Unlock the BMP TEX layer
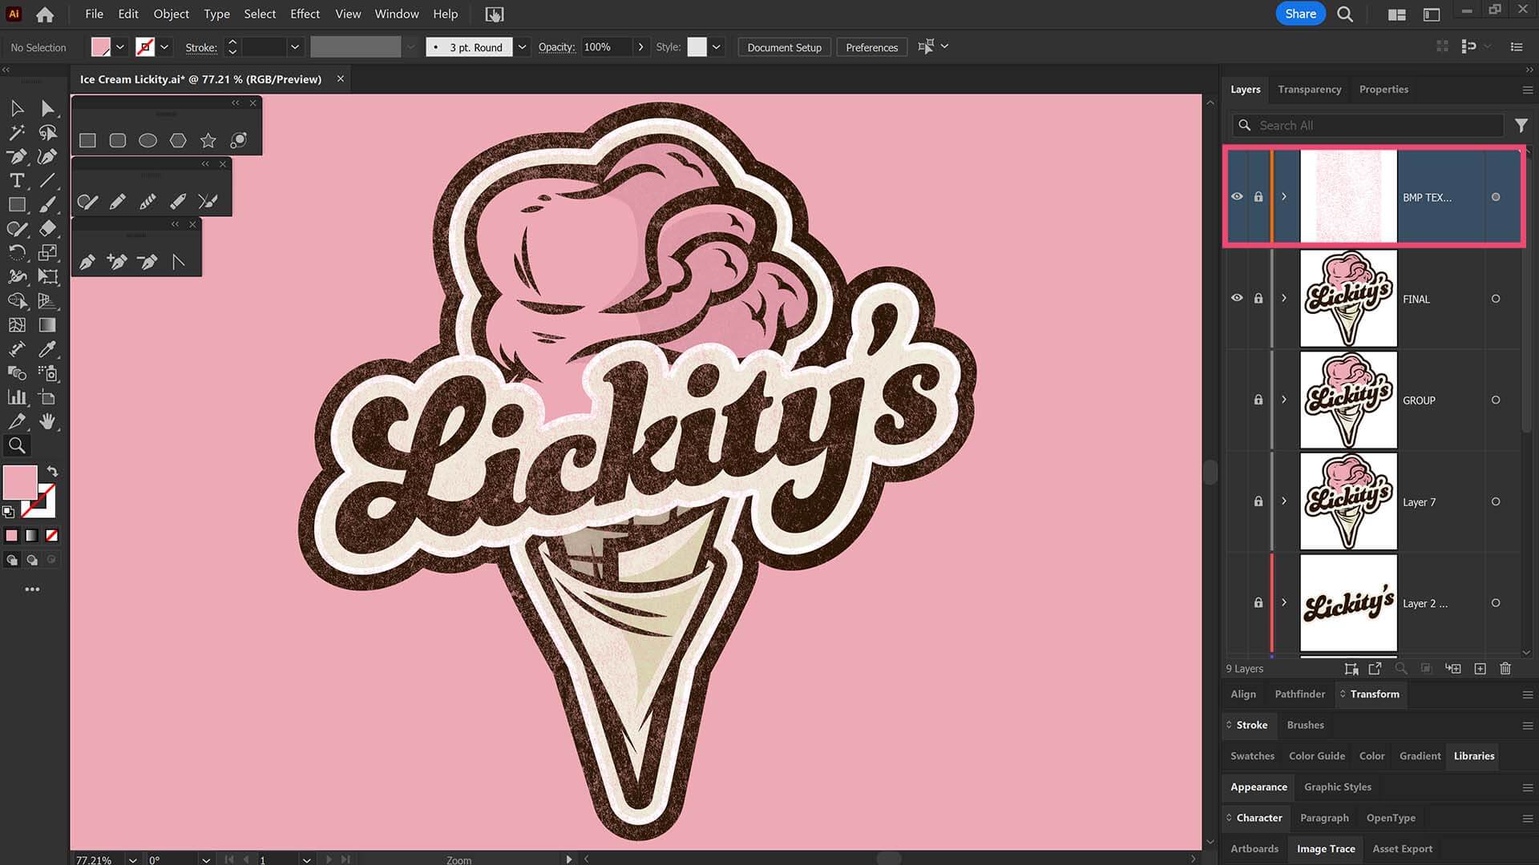Screen dimensions: 1539x865 click(x=1258, y=197)
